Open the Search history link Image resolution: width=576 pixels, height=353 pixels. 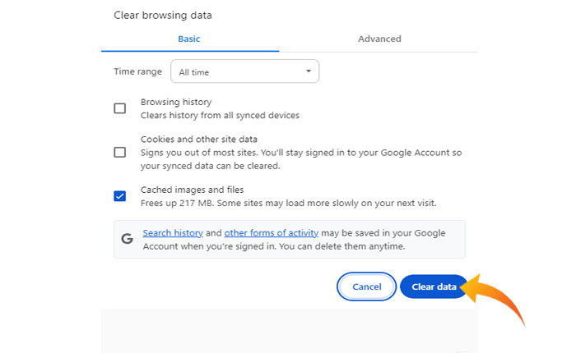(172, 233)
